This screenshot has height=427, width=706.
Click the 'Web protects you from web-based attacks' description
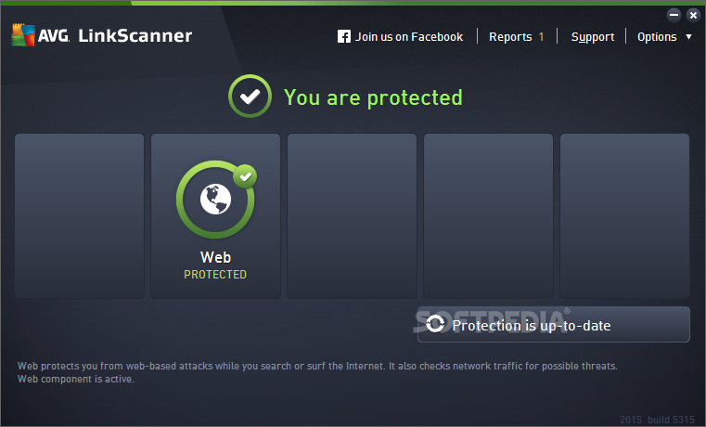(317, 366)
